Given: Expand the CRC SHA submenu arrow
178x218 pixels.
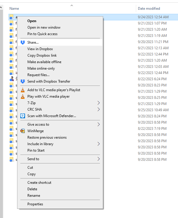Looking at the screenshot, I should pyautogui.click(x=98, y=109).
